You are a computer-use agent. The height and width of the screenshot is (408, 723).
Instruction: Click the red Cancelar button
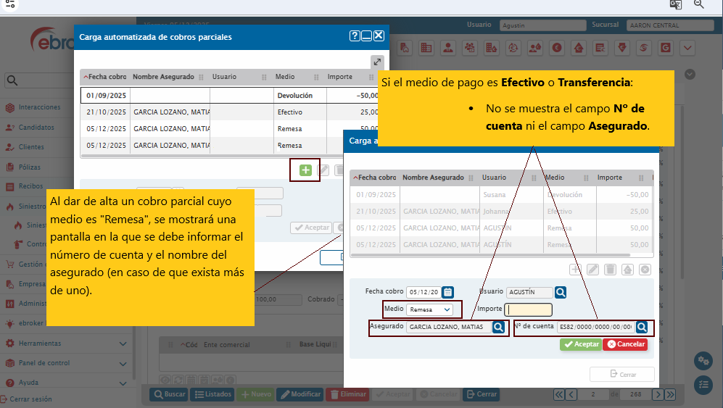click(x=625, y=344)
